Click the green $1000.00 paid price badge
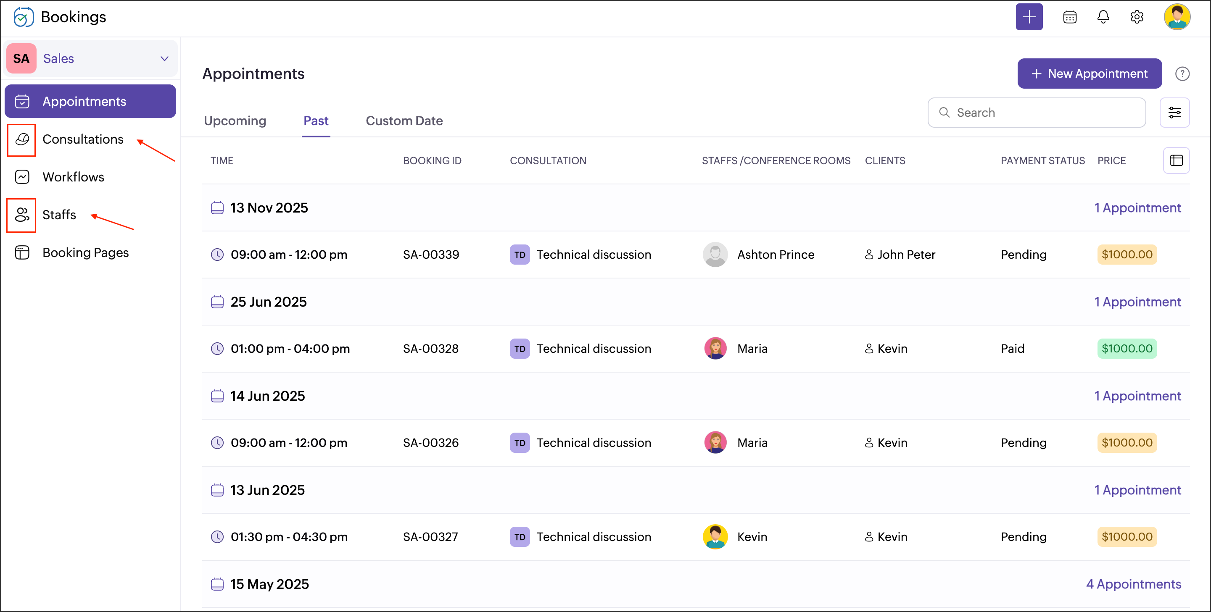 [1127, 349]
